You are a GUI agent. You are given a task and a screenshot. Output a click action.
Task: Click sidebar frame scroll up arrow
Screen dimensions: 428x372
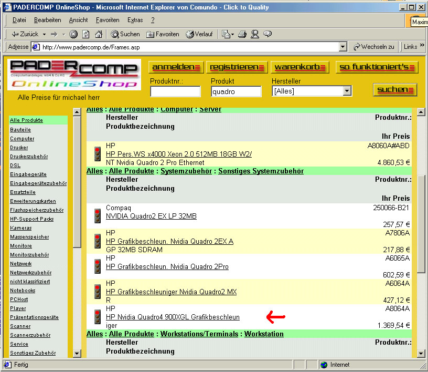click(77, 112)
